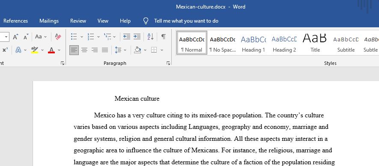Open borders dropdown arrow
The image size is (379, 166).
[x=162, y=50]
